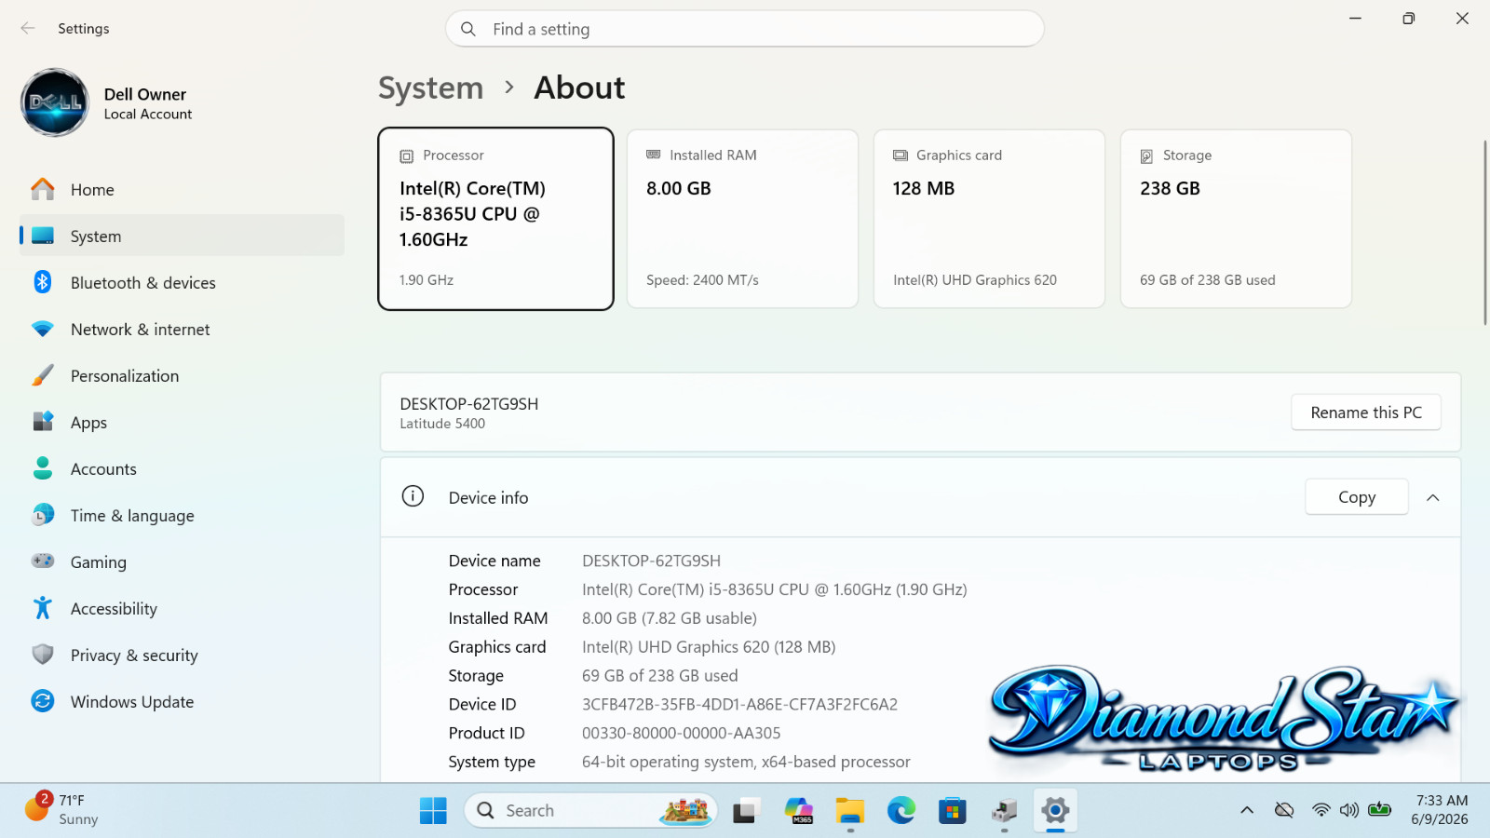Click the search magnifier icon in Settings

pyautogui.click(x=468, y=29)
